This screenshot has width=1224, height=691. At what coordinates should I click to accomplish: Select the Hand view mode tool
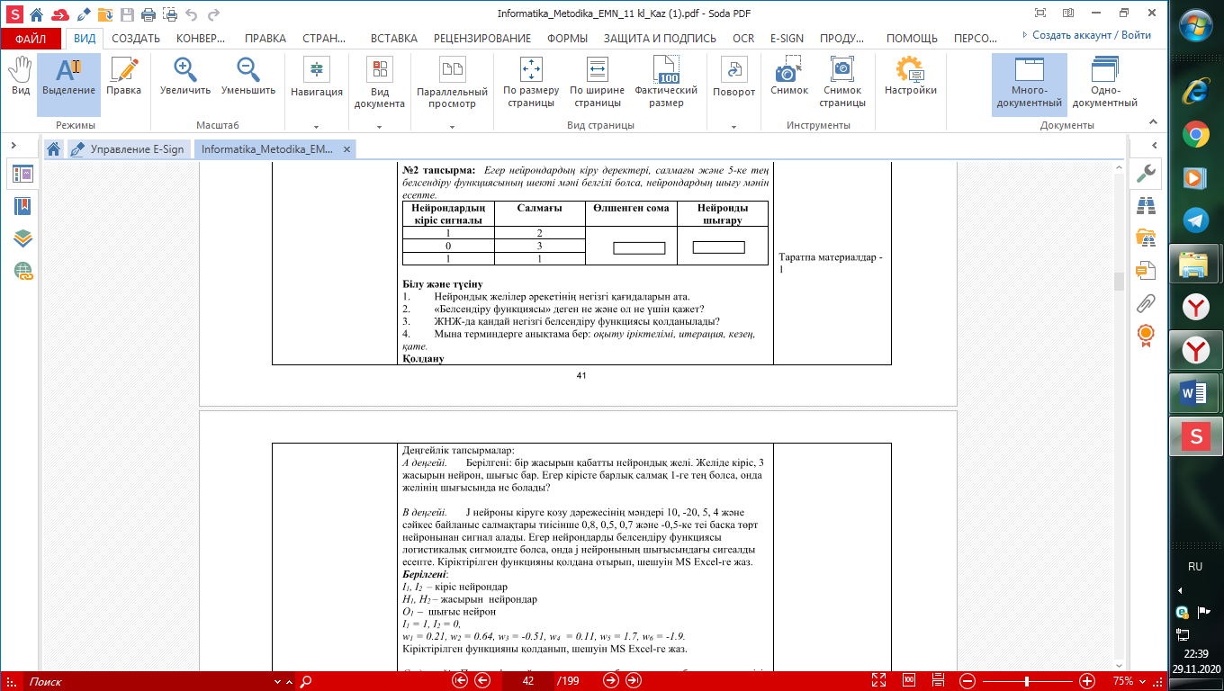(20, 76)
